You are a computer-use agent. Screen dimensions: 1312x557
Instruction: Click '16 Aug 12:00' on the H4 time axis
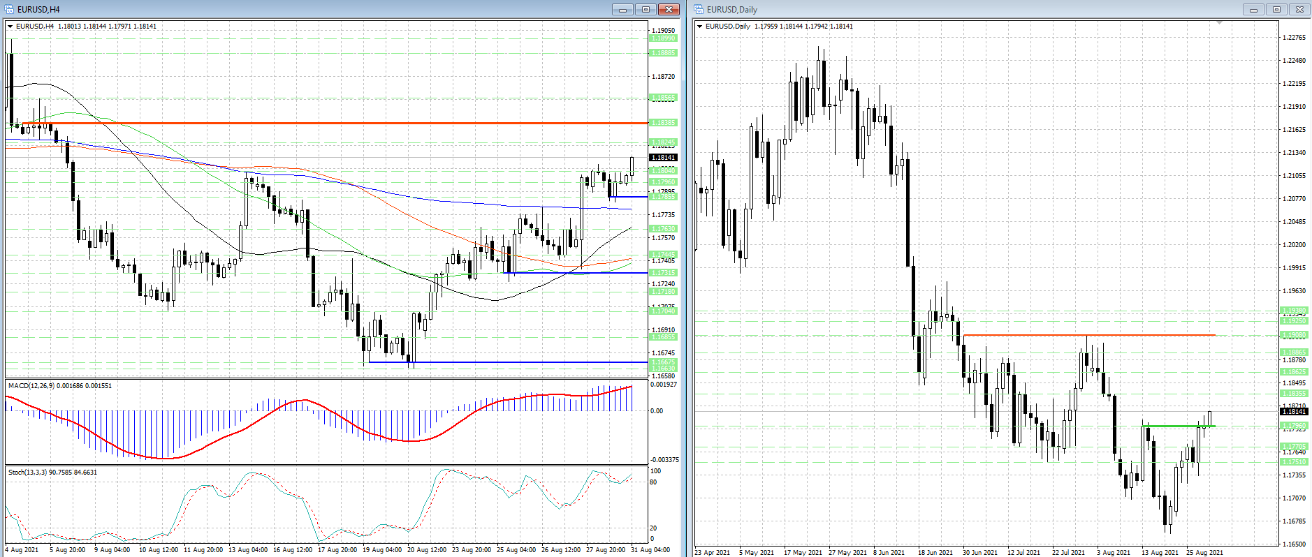(293, 550)
